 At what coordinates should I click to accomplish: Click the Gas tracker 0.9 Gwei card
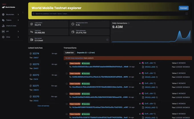click(x=69, y=40)
